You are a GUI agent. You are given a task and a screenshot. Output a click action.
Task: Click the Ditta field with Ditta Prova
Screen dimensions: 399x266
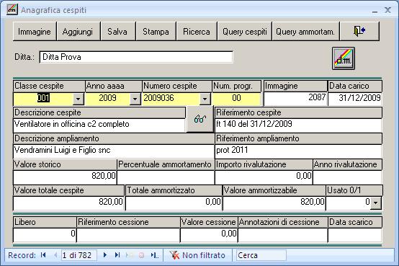point(136,57)
